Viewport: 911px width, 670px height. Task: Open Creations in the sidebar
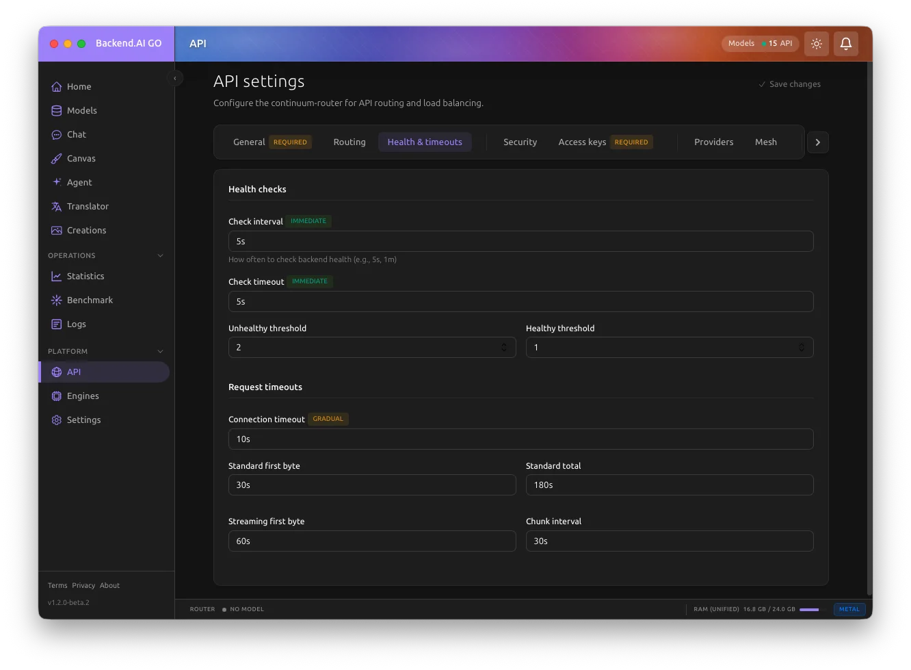pos(86,230)
